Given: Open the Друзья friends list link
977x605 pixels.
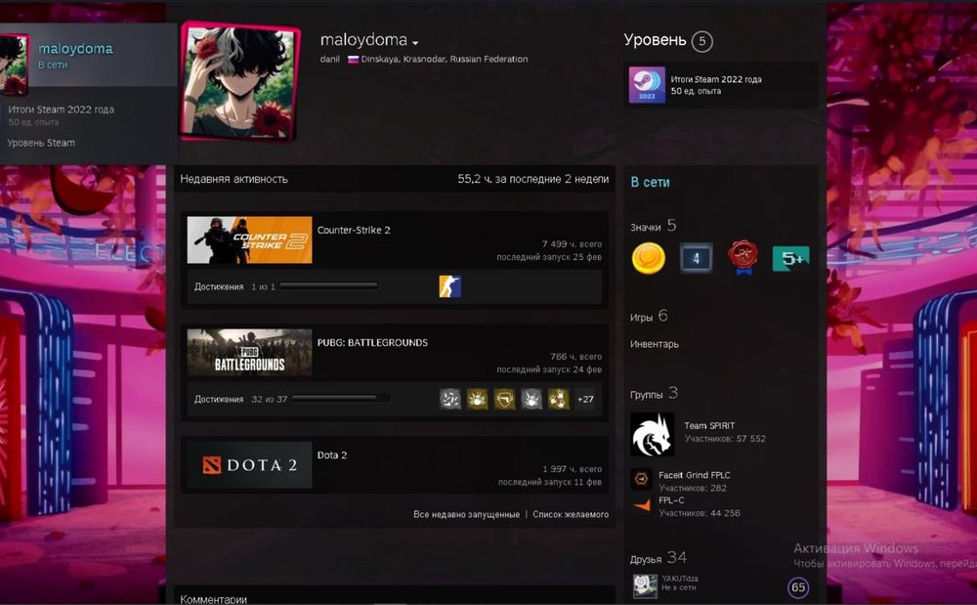Looking at the screenshot, I should click(x=658, y=558).
